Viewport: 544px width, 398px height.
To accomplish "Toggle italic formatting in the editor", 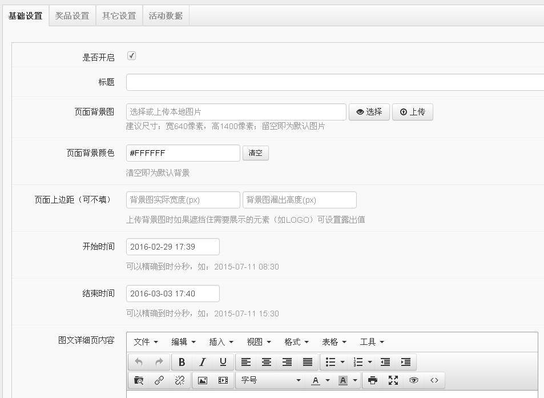I will 202,361.
